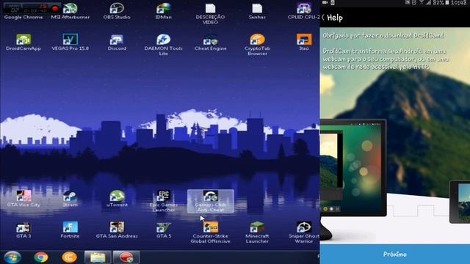Launch MSI Afterburner from desktop
The image size is (470, 264).
coord(70,12)
